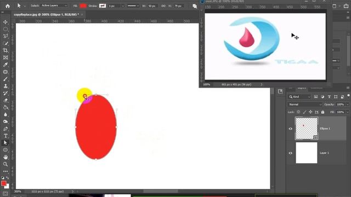Open the Share icon
This screenshot has height=197, width=351.
point(346,6)
